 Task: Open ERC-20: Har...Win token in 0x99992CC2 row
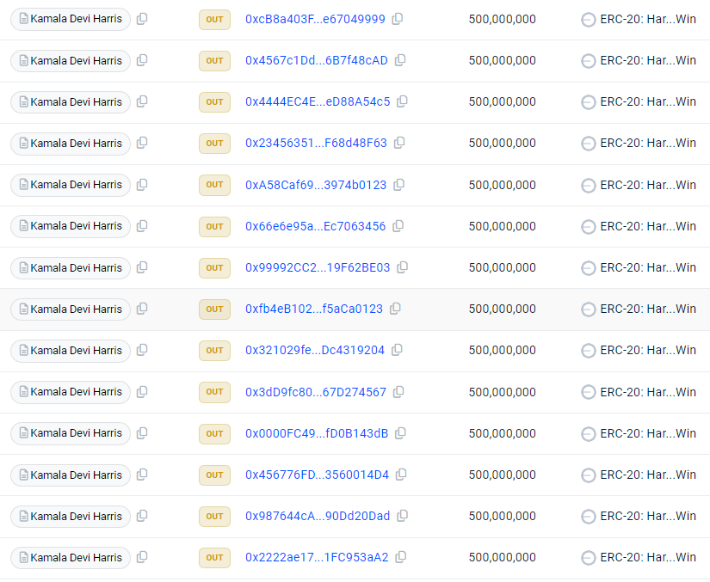648,267
